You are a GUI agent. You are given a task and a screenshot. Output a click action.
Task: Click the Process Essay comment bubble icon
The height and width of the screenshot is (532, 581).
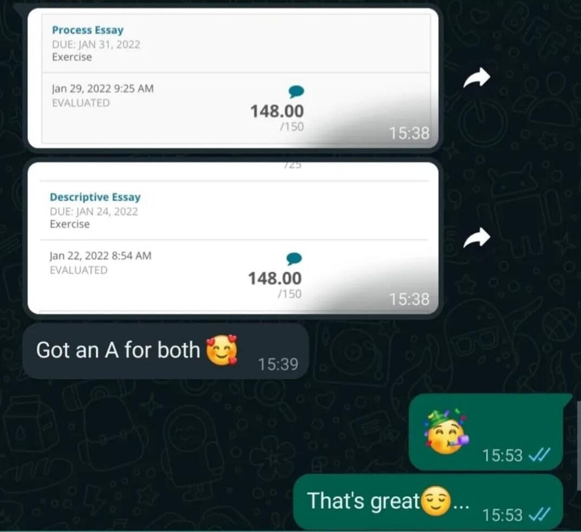tap(296, 91)
